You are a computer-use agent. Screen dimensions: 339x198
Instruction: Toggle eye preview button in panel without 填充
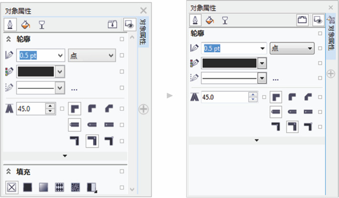click(318, 20)
